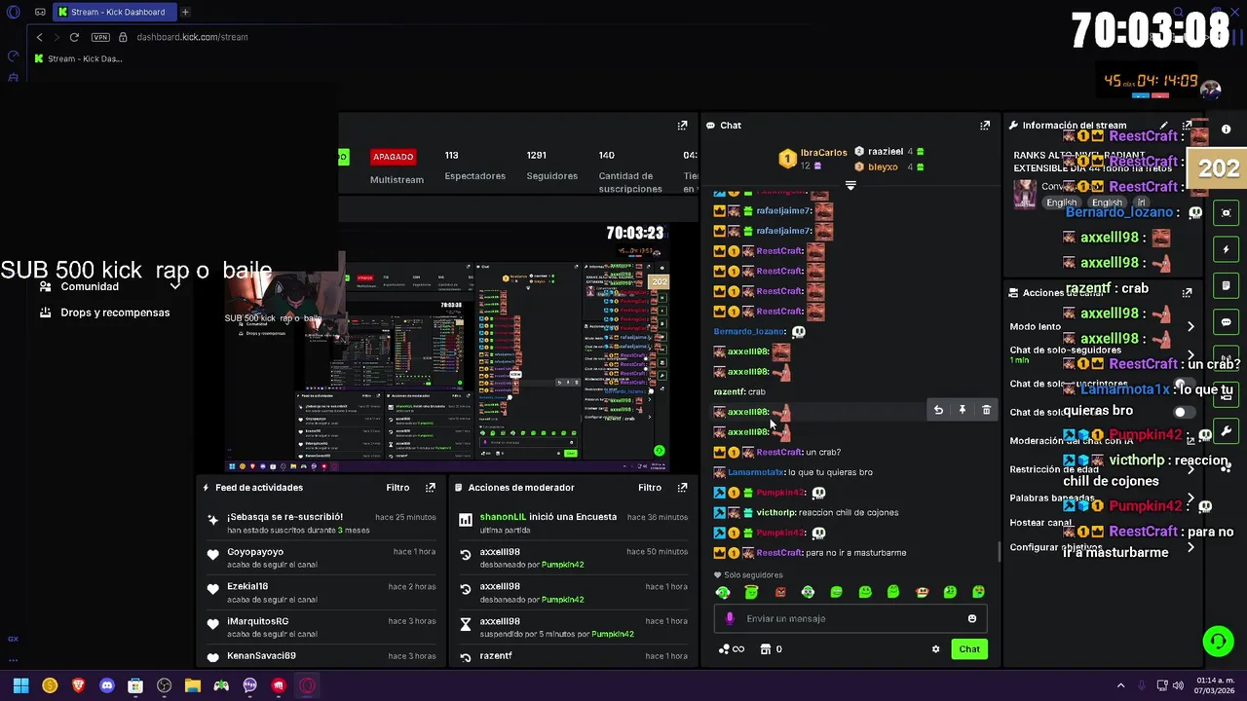Open the Filtro of Acciones de moderador
Screen dimensions: 1247x701
coord(650,488)
